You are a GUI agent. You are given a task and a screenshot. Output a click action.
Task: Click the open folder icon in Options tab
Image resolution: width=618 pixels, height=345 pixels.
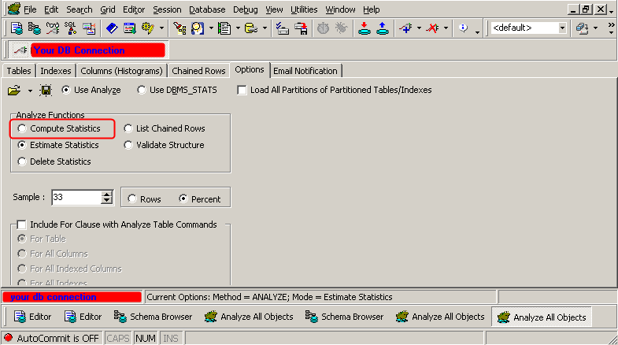[x=13, y=91]
